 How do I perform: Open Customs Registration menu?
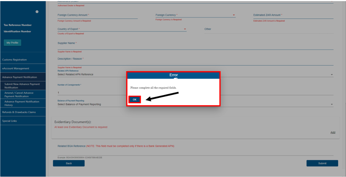pos(14,60)
